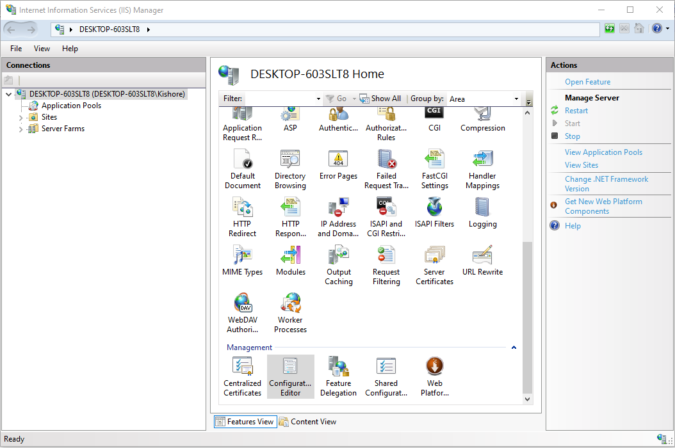Open the MIME Types feature
The width and height of the screenshot is (675, 448).
(242, 260)
